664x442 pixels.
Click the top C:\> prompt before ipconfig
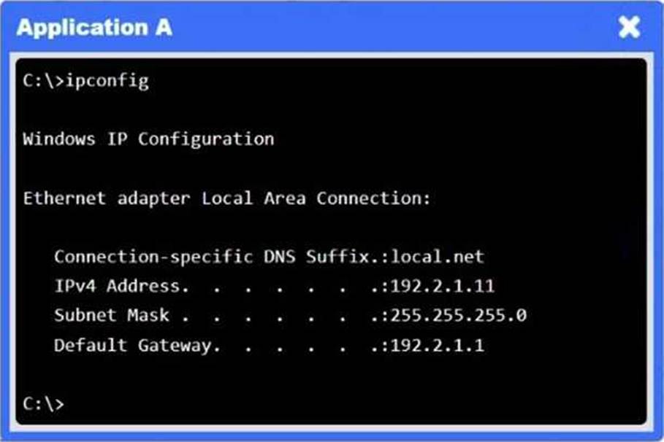coord(43,81)
